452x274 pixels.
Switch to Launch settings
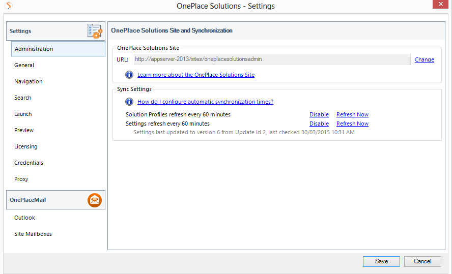[23, 114]
